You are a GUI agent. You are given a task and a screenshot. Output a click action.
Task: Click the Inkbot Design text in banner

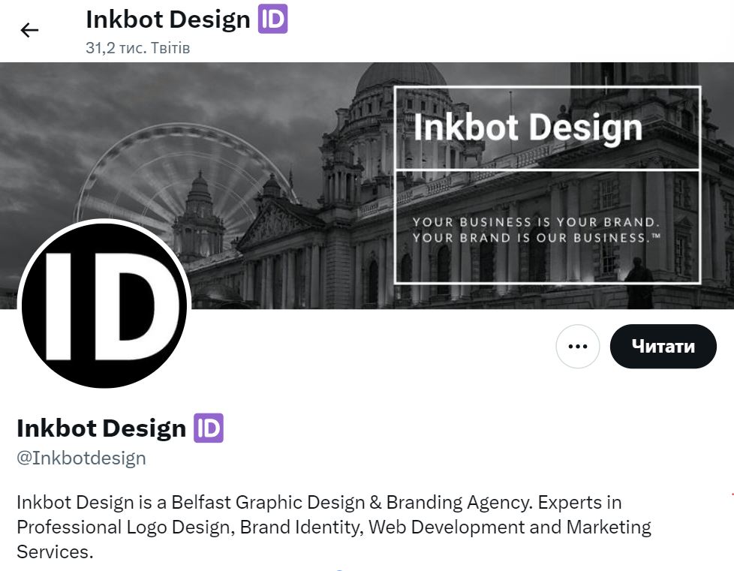pos(528,128)
